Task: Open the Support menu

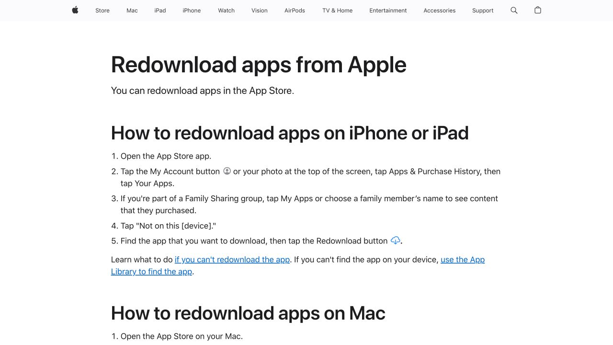Action: pyautogui.click(x=483, y=11)
